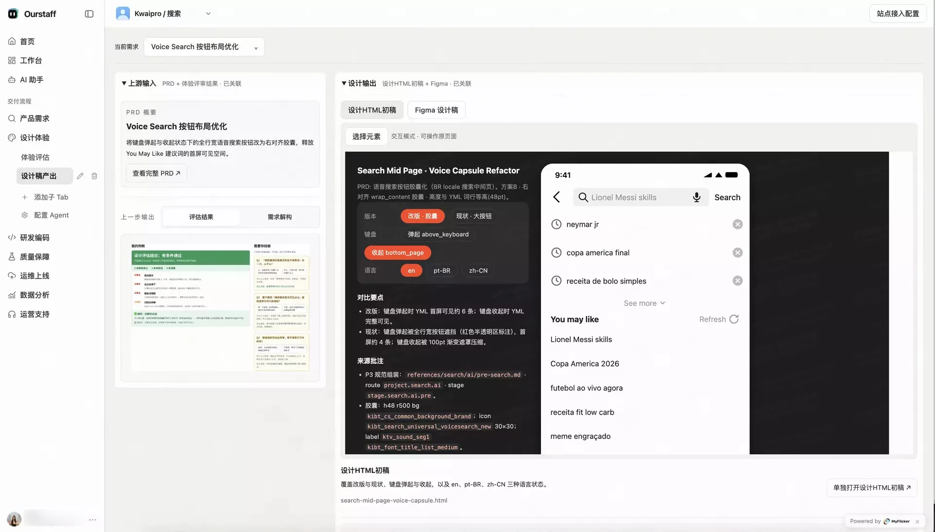Screen dimensions: 935x532
Task: Open the evaluation result thumbnail preview
Action: pyautogui.click(x=220, y=308)
